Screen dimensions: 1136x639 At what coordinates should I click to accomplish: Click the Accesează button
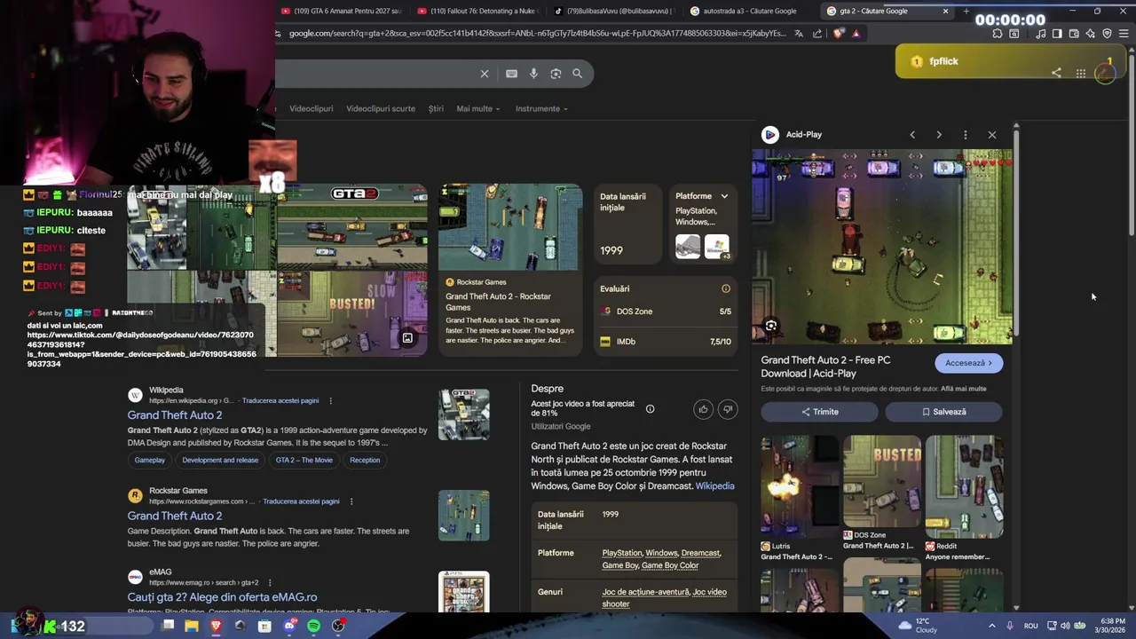click(968, 363)
